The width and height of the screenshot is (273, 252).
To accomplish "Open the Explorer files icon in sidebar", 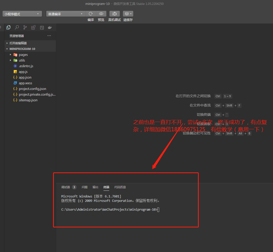I will click(8, 27).
